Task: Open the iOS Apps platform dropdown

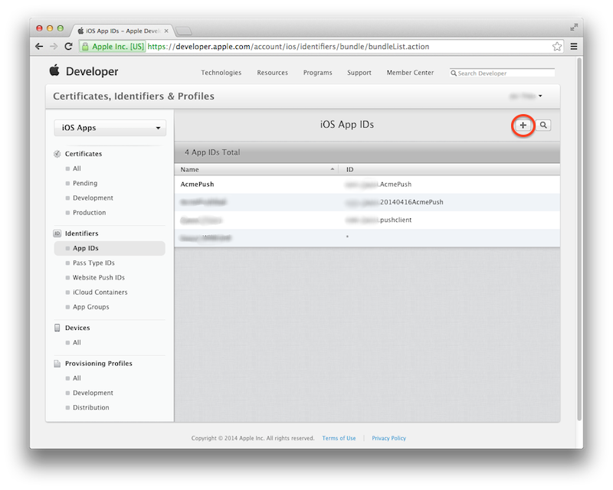Action: coord(110,128)
